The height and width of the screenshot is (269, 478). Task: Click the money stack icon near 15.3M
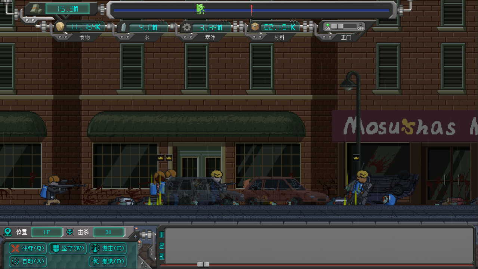click(x=36, y=8)
